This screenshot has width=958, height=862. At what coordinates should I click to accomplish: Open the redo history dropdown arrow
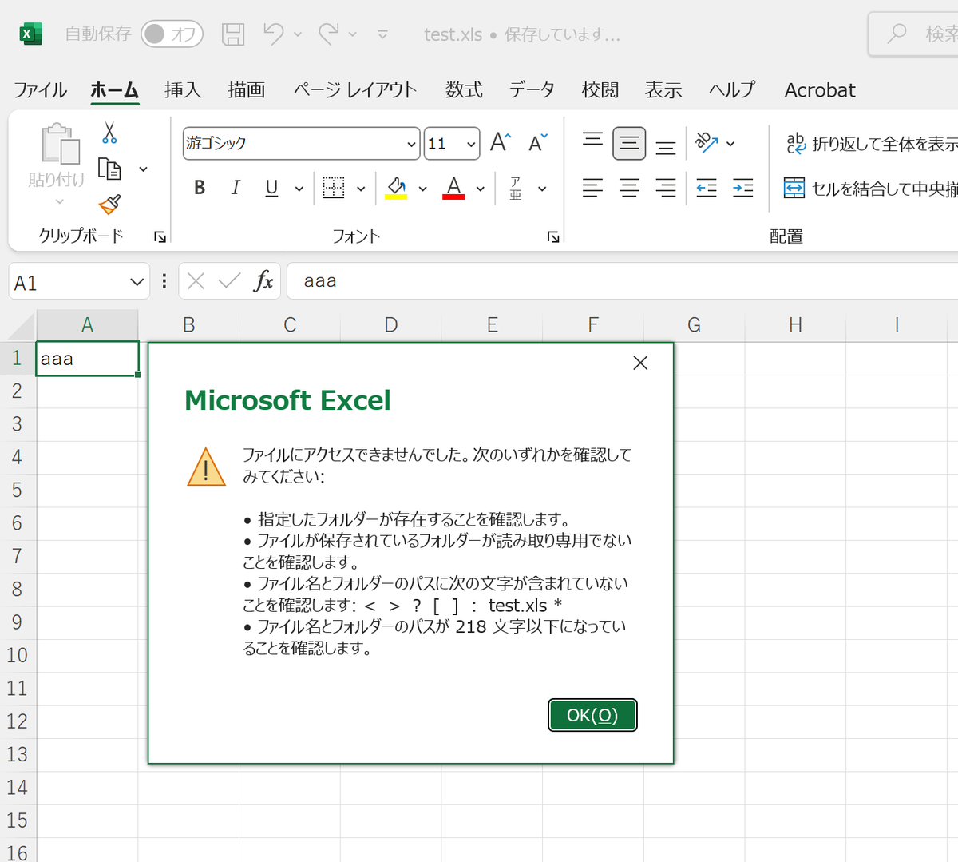tap(352, 34)
